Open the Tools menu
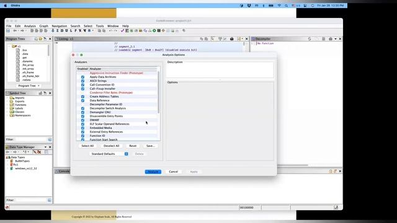 (x=100, y=26)
